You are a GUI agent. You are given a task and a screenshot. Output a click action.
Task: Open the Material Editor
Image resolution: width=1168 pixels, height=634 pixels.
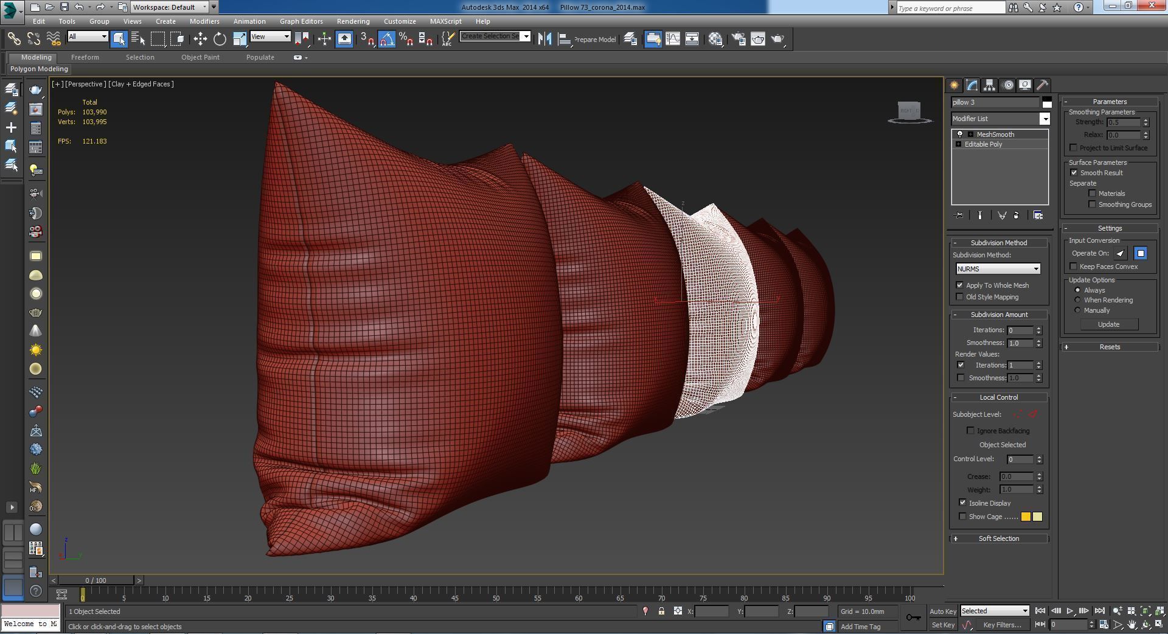[715, 39]
